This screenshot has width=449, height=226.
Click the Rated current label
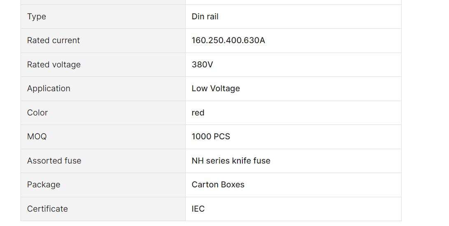coord(53,41)
